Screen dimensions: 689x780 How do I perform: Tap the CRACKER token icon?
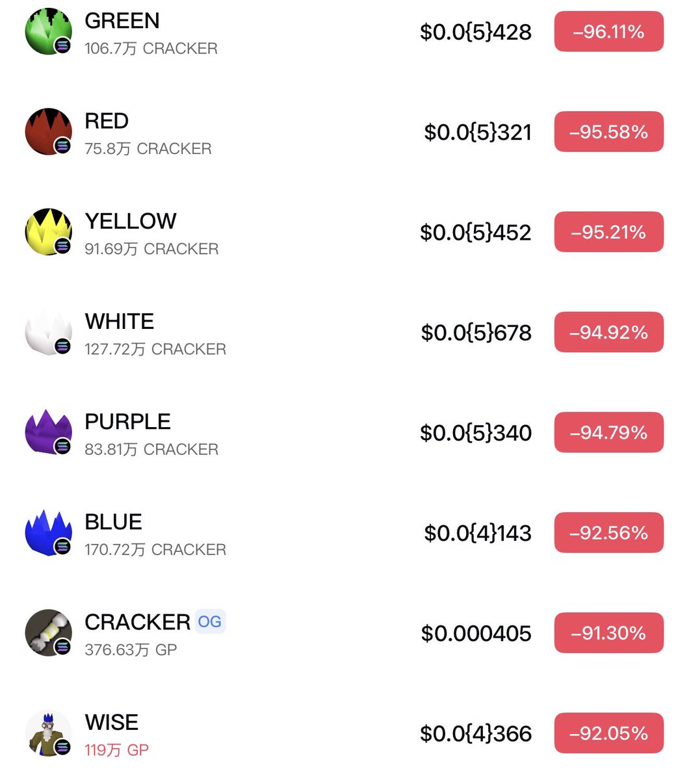pyautogui.click(x=49, y=633)
